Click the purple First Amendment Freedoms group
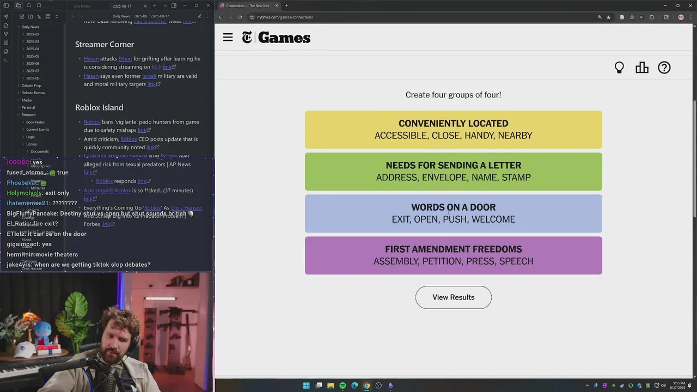The width and height of the screenshot is (697, 392). coord(453,255)
